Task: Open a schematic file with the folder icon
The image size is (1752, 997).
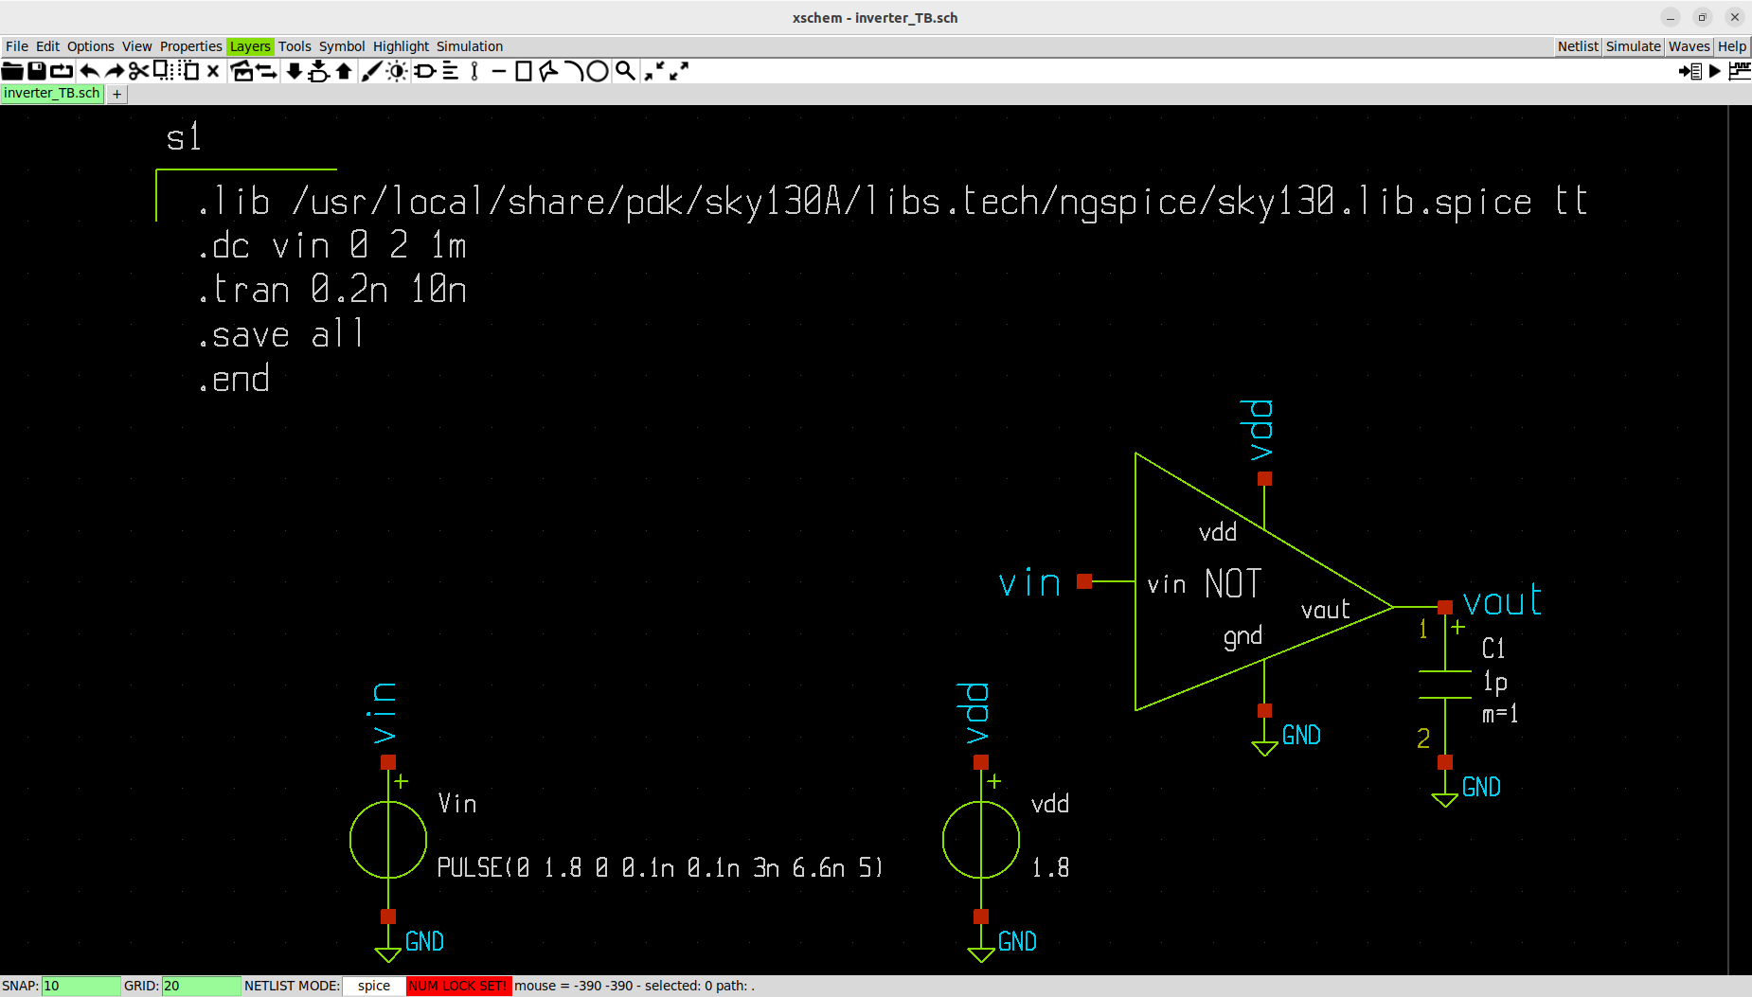Action: [x=12, y=70]
